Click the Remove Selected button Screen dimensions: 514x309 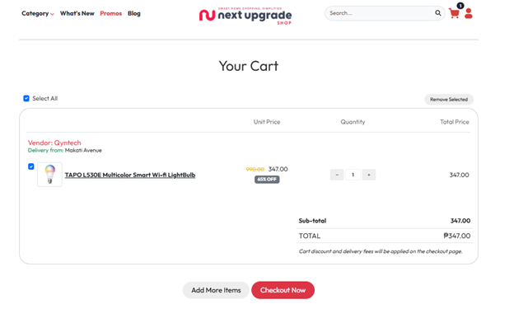tap(449, 100)
